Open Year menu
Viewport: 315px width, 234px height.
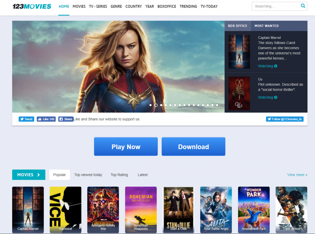click(150, 6)
